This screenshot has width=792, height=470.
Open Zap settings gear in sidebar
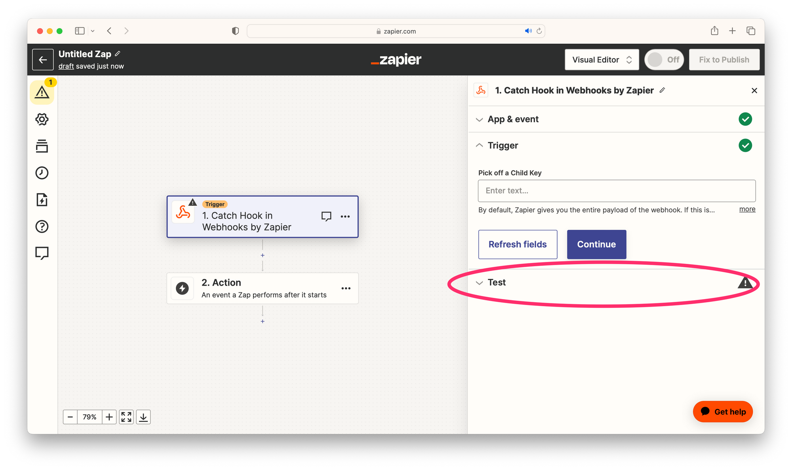pyautogui.click(x=42, y=119)
